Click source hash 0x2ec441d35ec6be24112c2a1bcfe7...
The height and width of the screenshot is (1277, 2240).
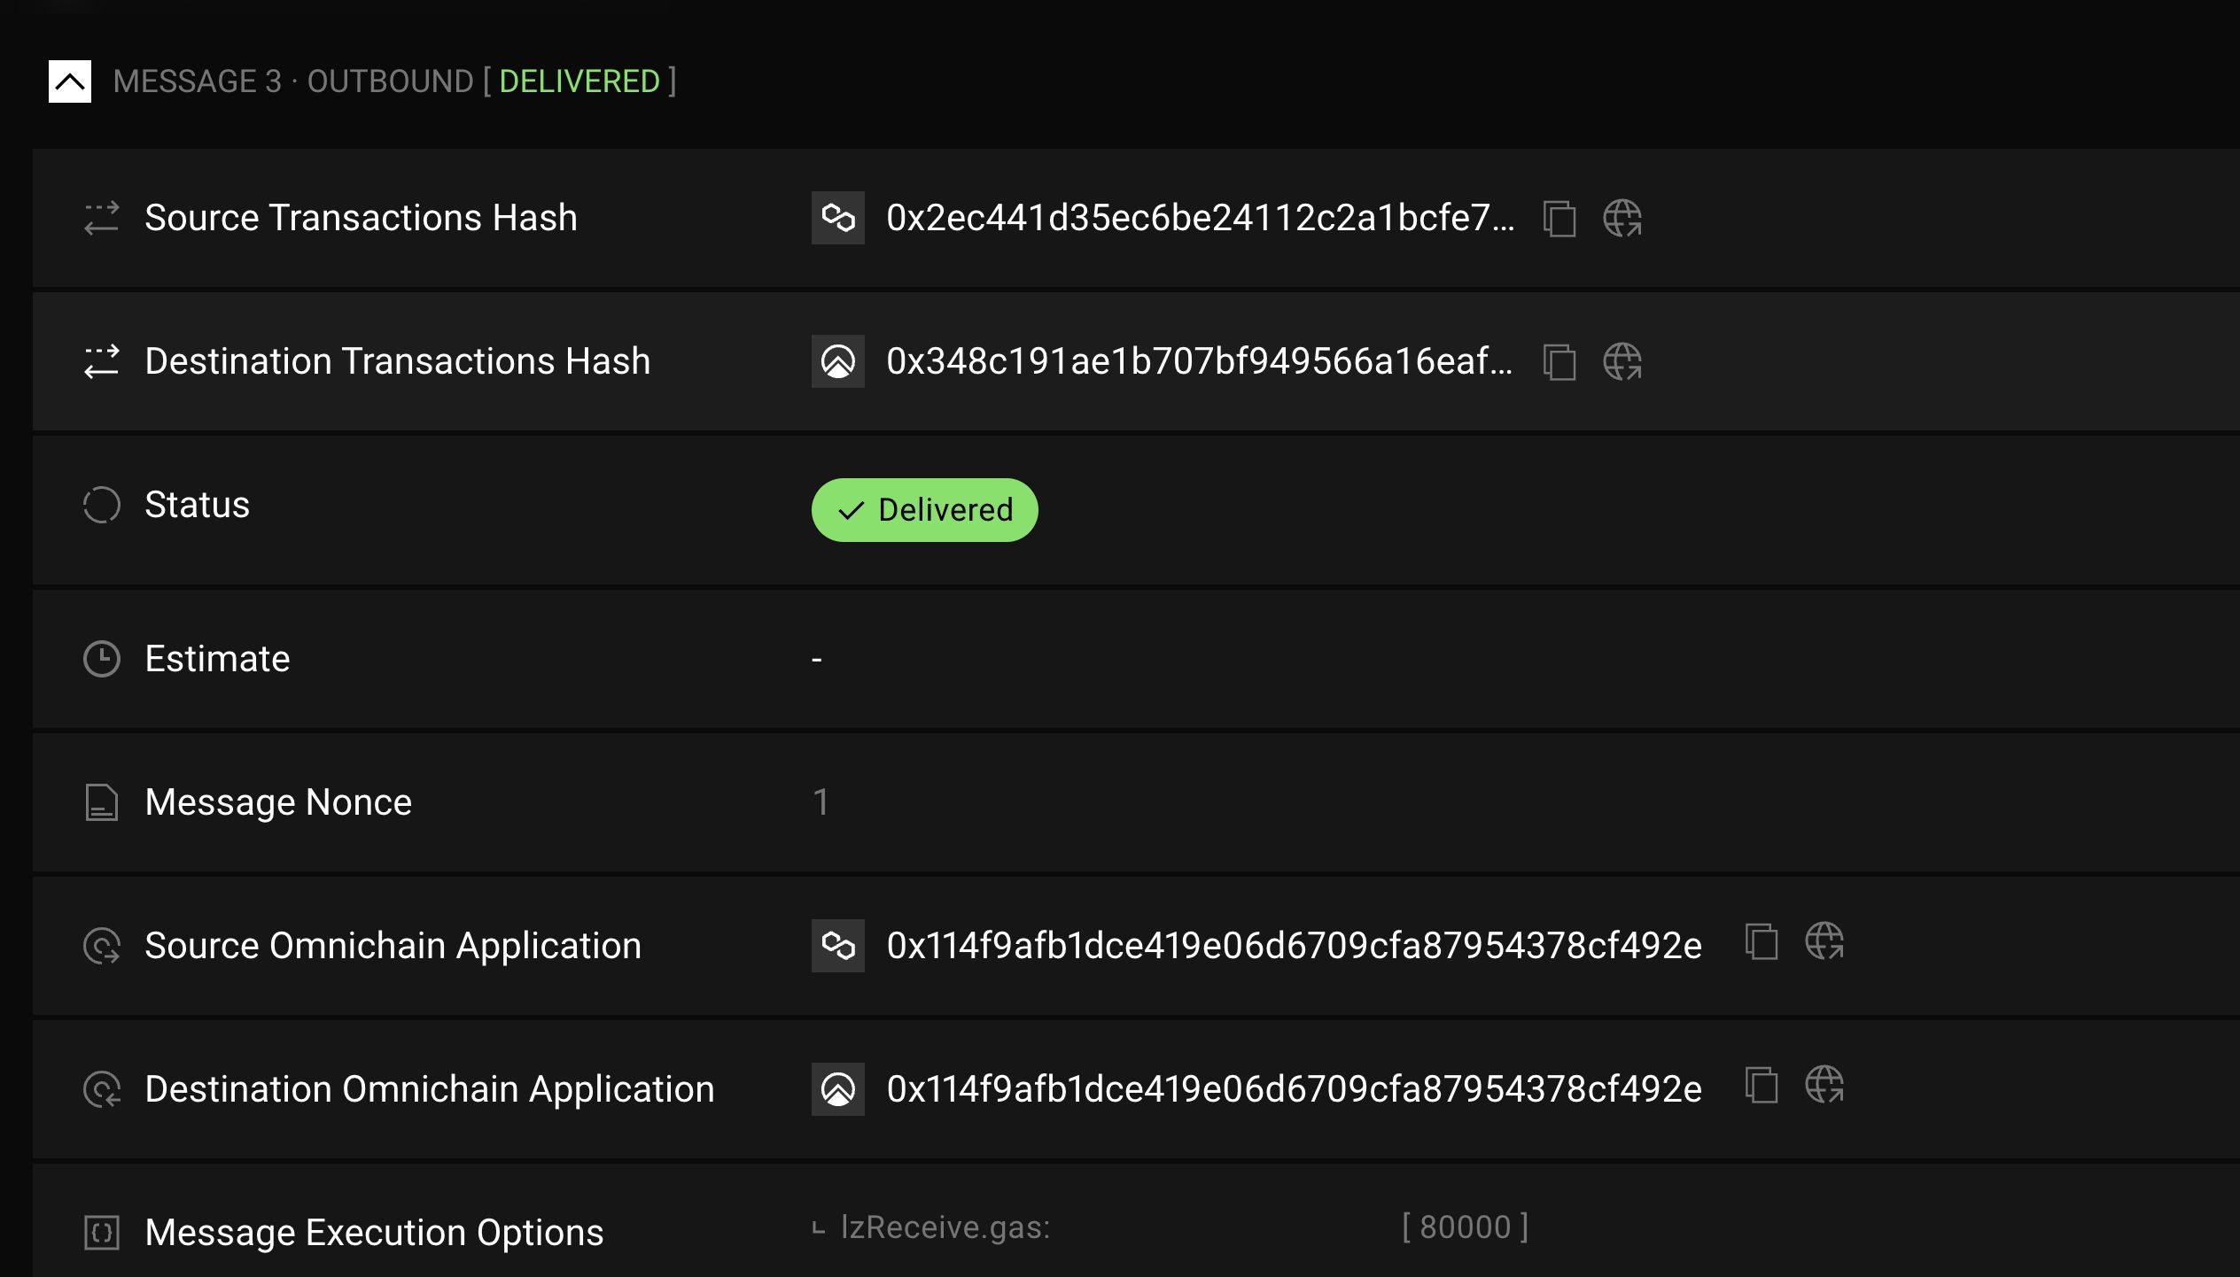click(x=1201, y=218)
